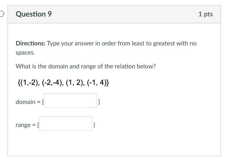
Task: Click the Question 9 heading
Action: coord(34,14)
